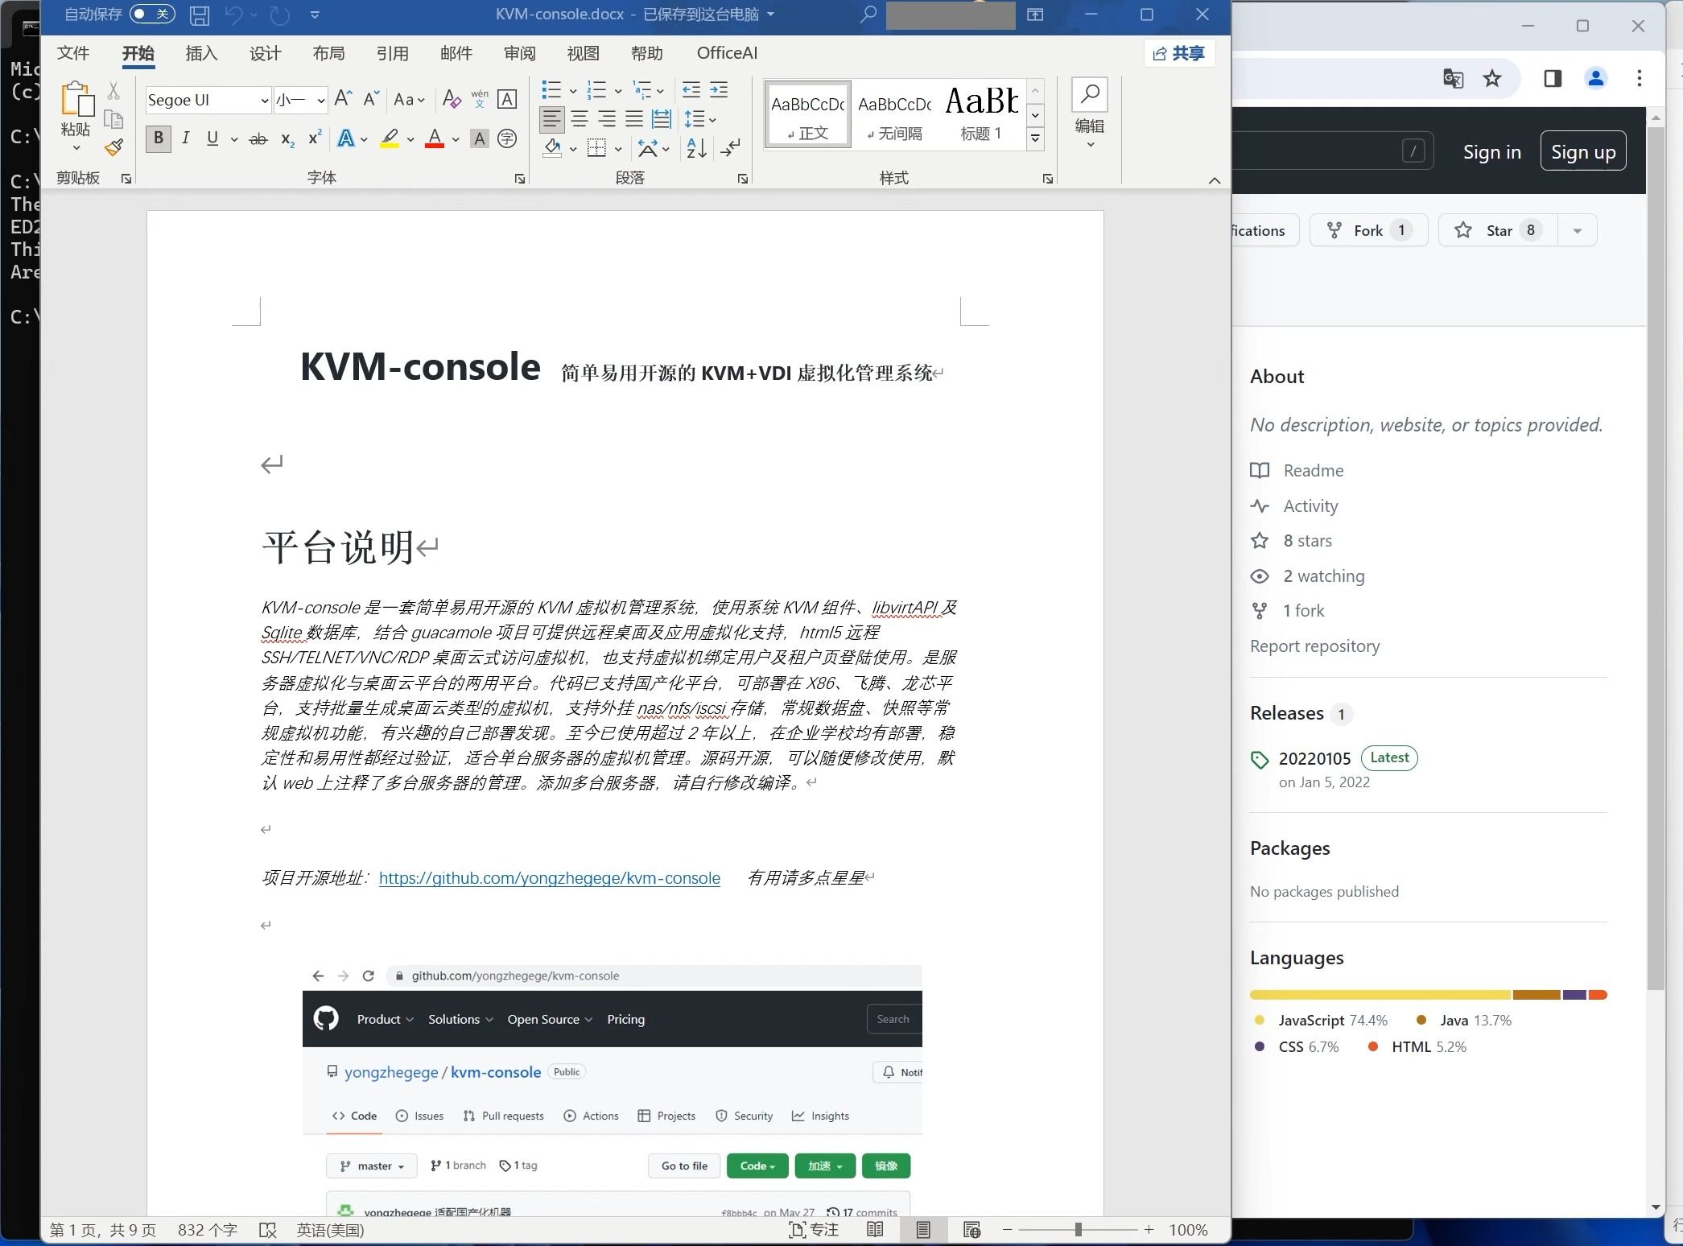The width and height of the screenshot is (1683, 1246).
Task: Click the Sort A-Z icon
Action: (697, 148)
